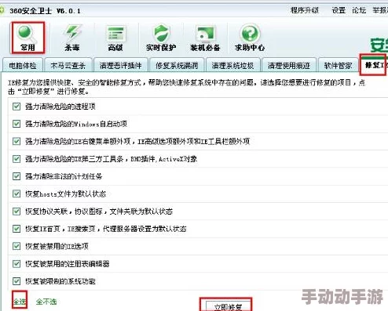Open 设置 in the title bar
The image size is (388, 311).
pyautogui.click(x=339, y=10)
